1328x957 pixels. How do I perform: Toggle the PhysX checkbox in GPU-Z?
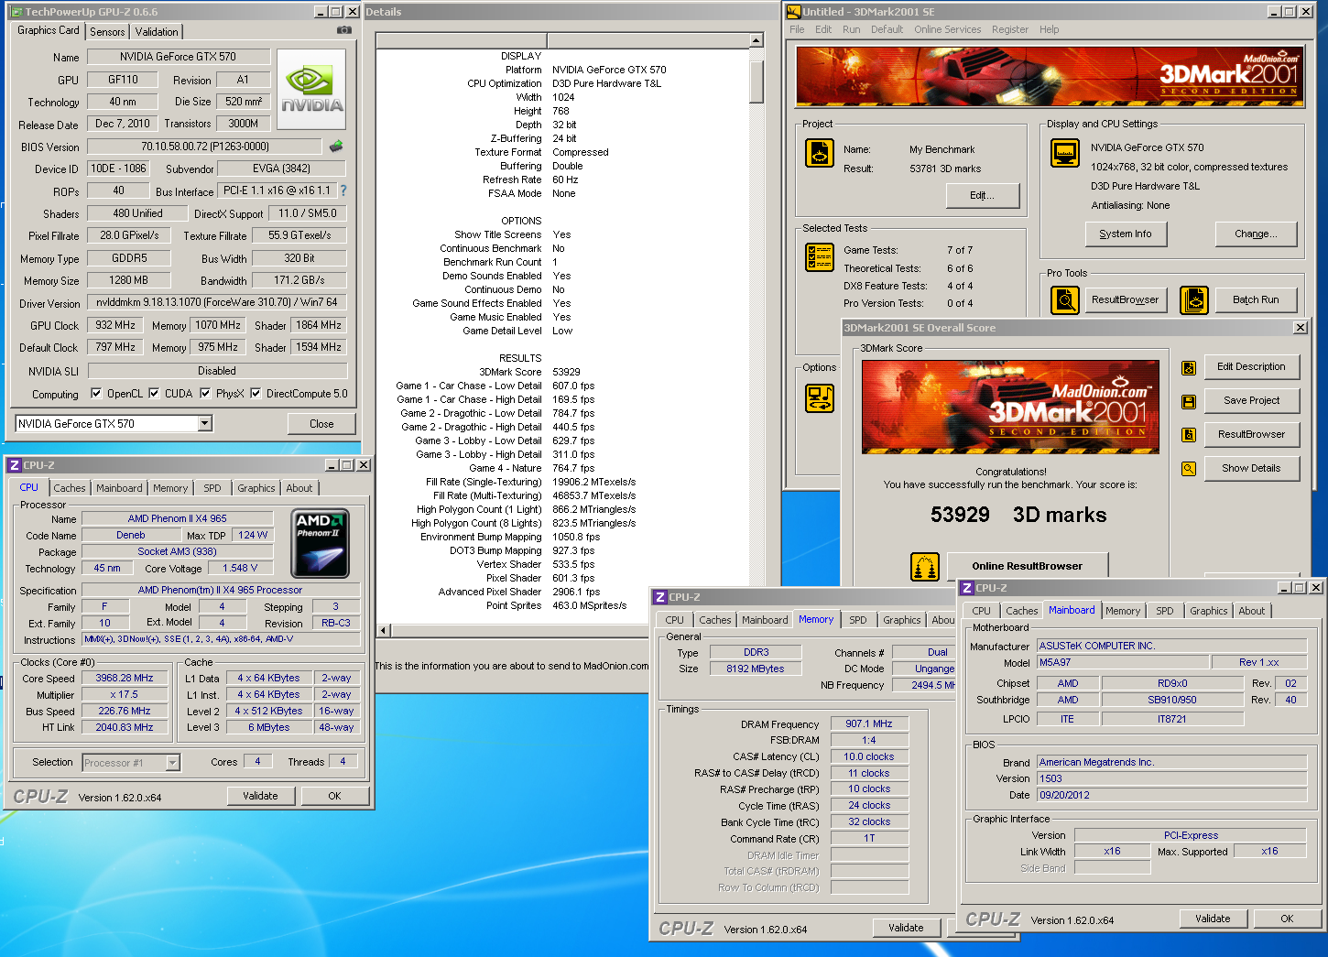[x=205, y=394]
